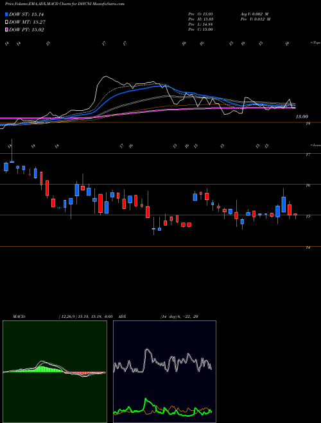Viewport: 321px width, 423px height.
Task: Select the 'DOW ST: 15.14' legend label
Action: [x=26, y=14]
